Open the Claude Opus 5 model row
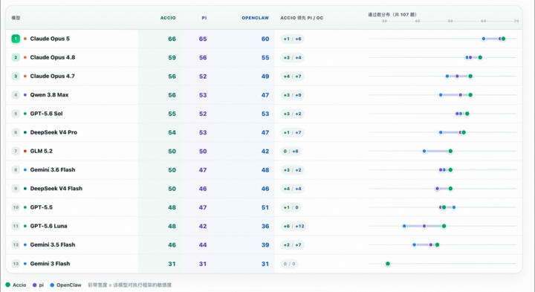535x292 pixels. coord(264,39)
